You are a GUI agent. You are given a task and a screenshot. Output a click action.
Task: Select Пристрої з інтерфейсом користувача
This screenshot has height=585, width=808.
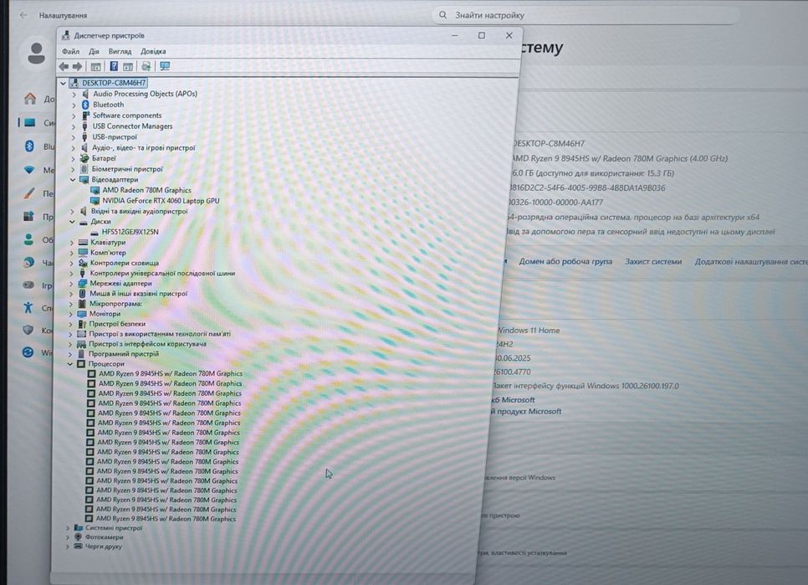point(147,344)
